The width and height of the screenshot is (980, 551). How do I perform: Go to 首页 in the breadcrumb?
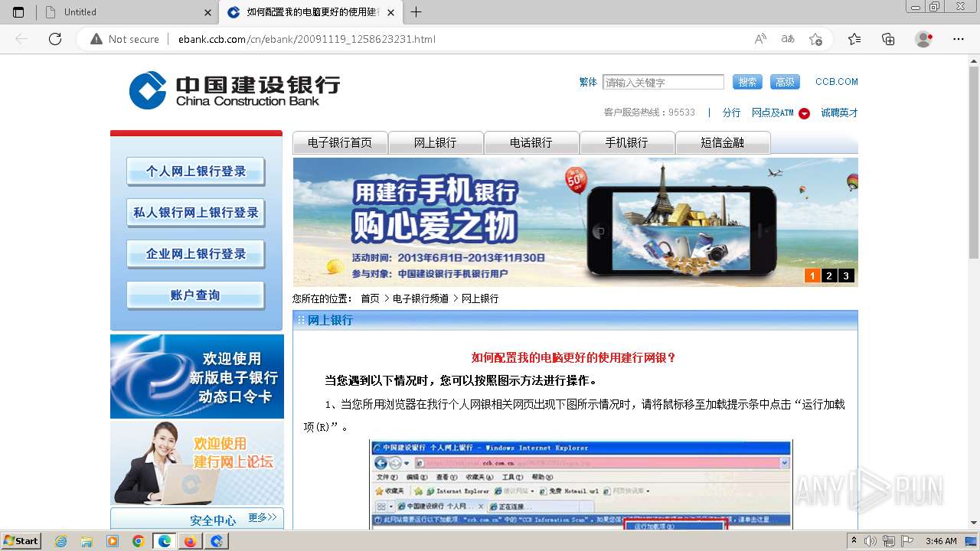370,298
